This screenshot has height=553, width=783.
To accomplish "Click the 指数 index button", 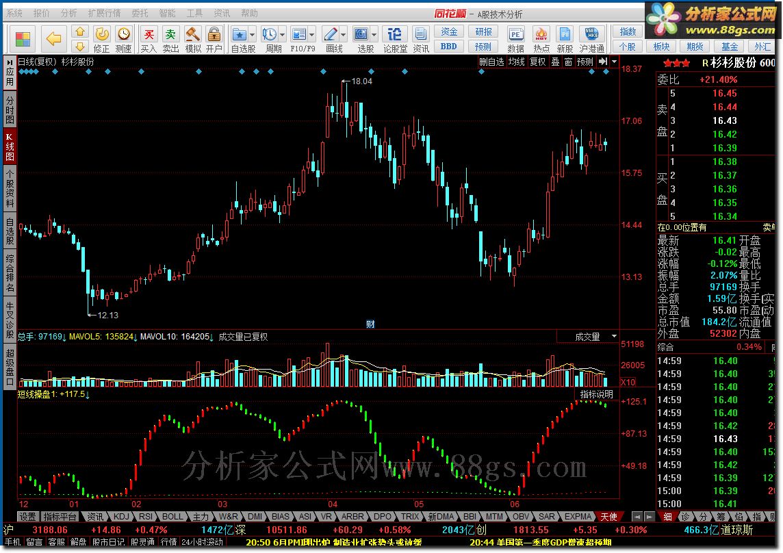I will (x=628, y=31).
